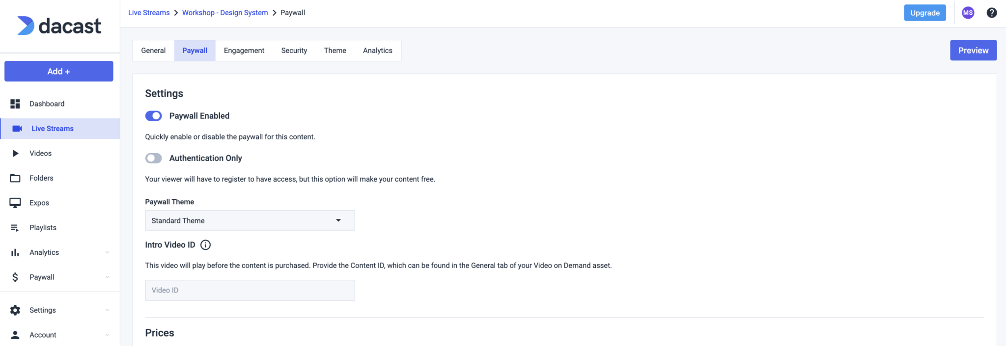The image size is (1006, 346).
Task: Open the help question mark icon
Action: point(992,13)
